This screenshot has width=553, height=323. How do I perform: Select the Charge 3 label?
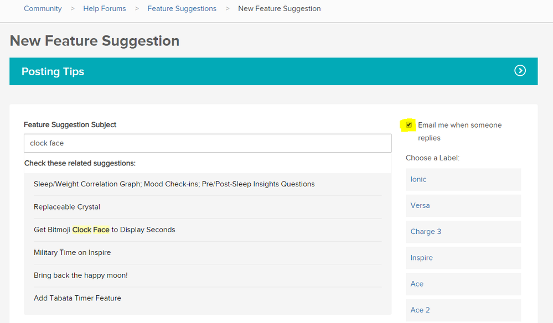(x=426, y=232)
